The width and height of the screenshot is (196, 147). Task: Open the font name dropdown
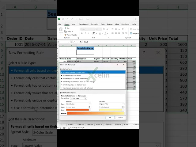[95, 29]
